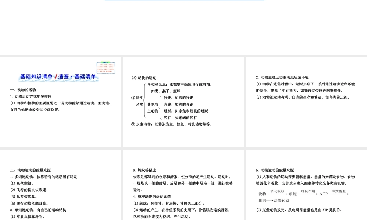Click the line 的特征，提高了生存能力
367x220 pixels.
pos(300,91)
